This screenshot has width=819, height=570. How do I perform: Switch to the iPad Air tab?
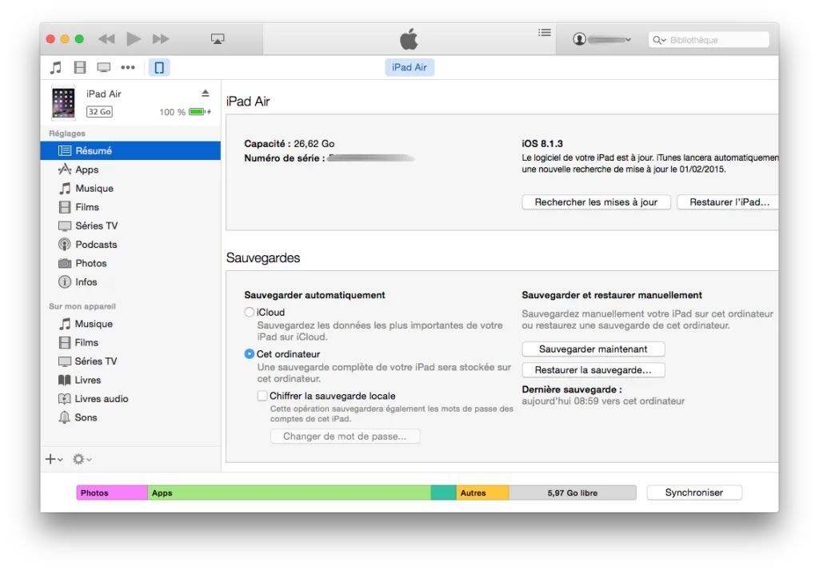409,67
